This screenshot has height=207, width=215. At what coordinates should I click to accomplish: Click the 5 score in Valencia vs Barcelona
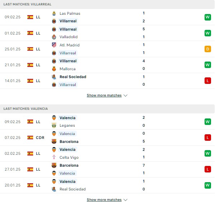144,141
